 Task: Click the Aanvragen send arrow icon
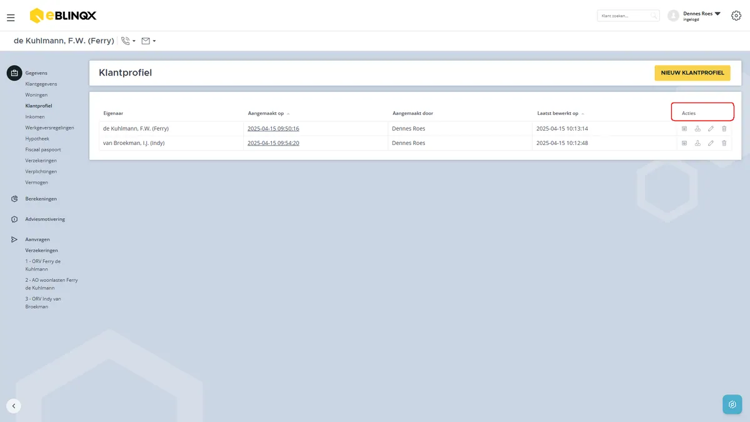pos(14,239)
